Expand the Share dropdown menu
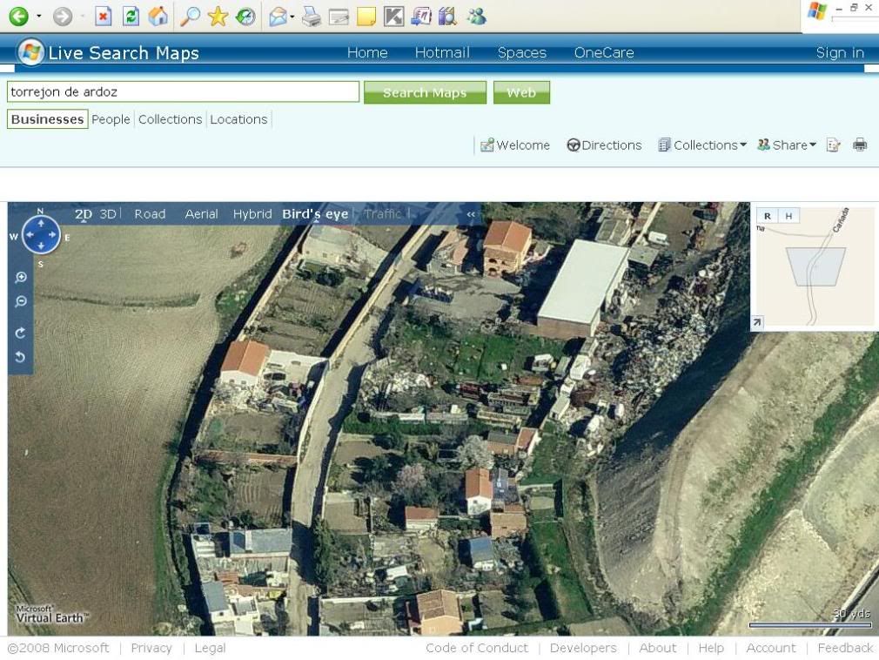879x660 pixels. [x=787, y=145]
